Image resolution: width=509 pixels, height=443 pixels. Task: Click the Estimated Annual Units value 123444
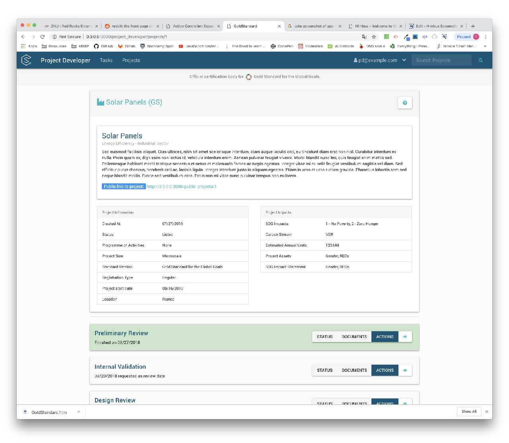pyautogui.click(x=332, y=245)
